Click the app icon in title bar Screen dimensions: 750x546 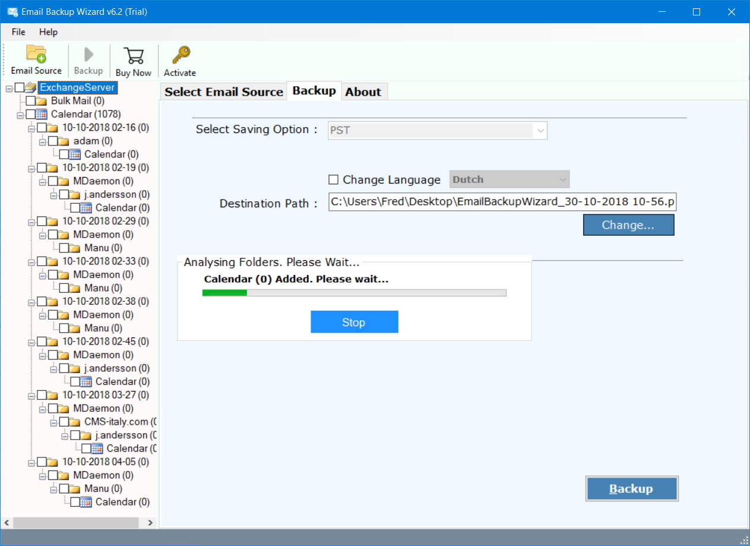coord(11,12)
